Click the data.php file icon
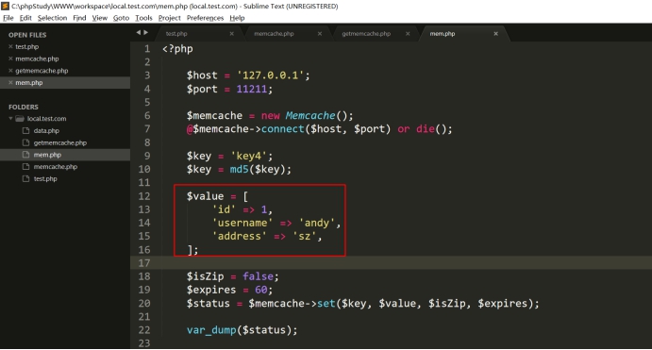Image resolution: width=652 pixels, height=350 pixels. tap(25, 130)
